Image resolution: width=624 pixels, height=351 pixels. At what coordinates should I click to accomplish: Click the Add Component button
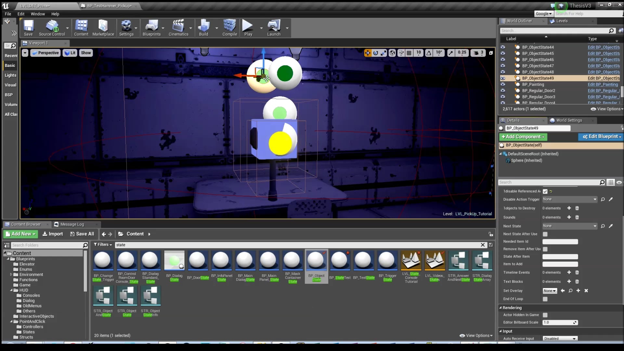523,137
